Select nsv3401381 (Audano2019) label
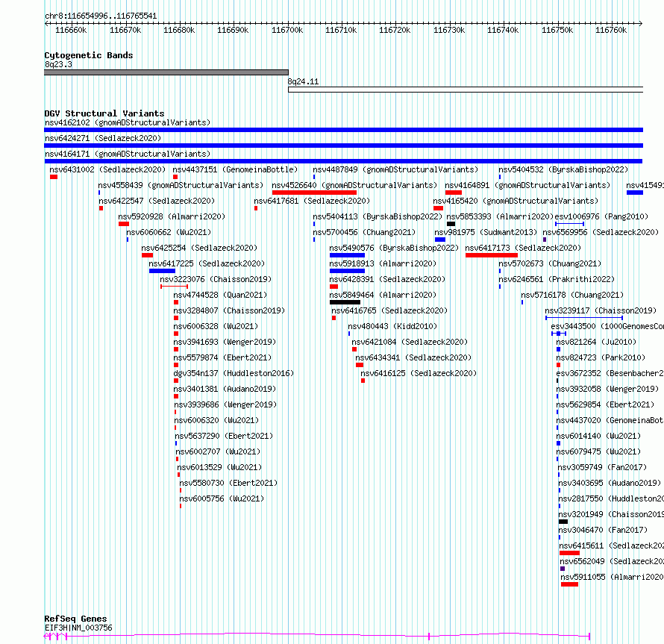The image size is (664, 644). click(225, 389)
